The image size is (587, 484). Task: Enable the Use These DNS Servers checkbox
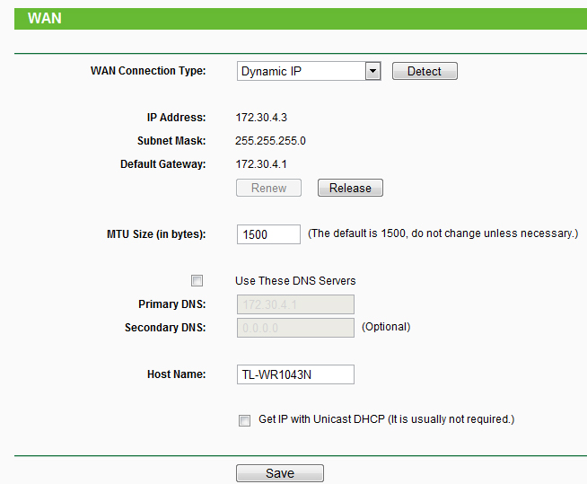click(x=197, y=280)
